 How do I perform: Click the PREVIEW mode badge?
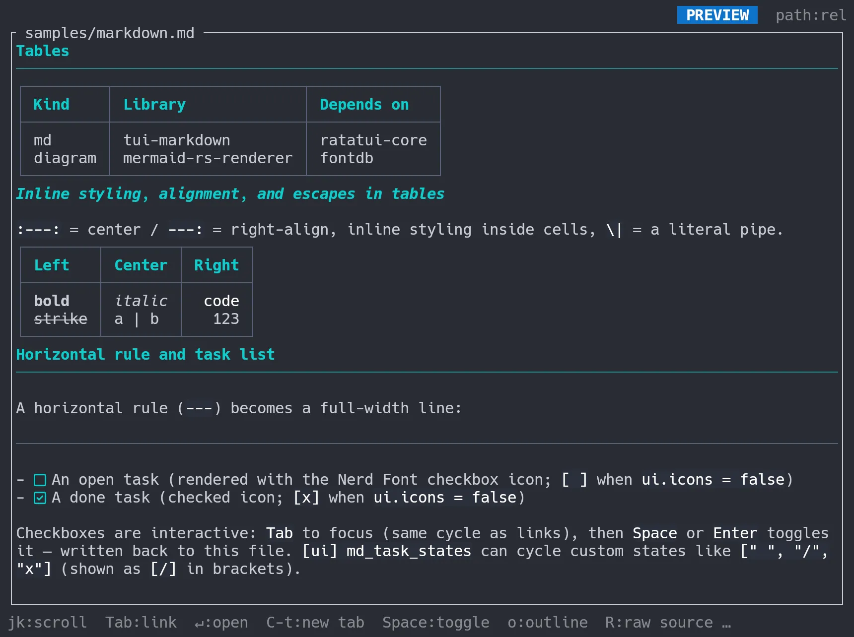(717, 15)
